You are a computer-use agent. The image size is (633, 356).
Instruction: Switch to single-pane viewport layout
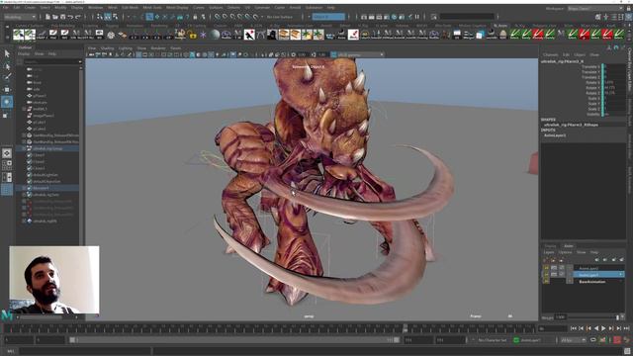coord(7,153)
